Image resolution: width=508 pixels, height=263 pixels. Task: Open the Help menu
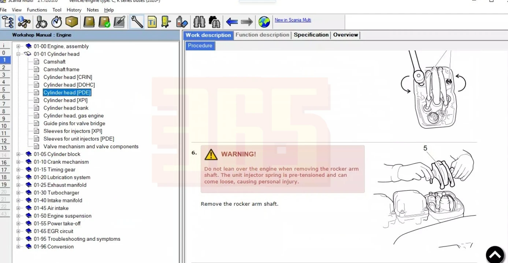(109, 10)
